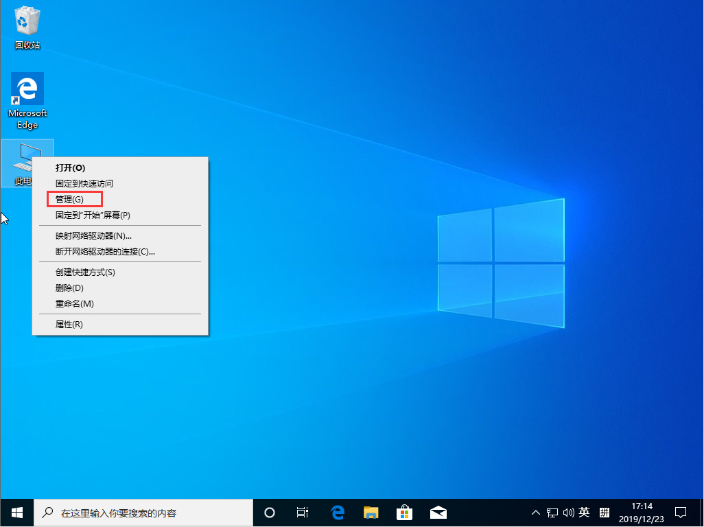Launch File Explorer from the taskbar
This screenshot has width=704, height=527.
tap(371, 513)
